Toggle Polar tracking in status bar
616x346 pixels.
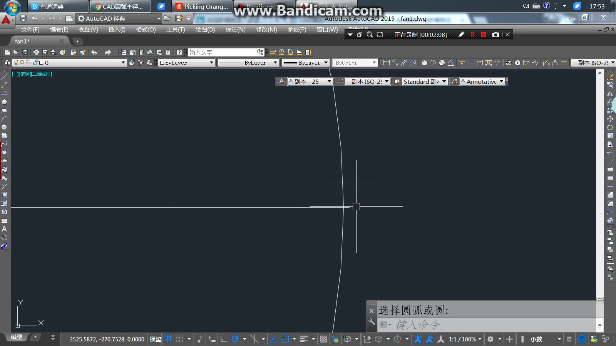coord(235,339)
